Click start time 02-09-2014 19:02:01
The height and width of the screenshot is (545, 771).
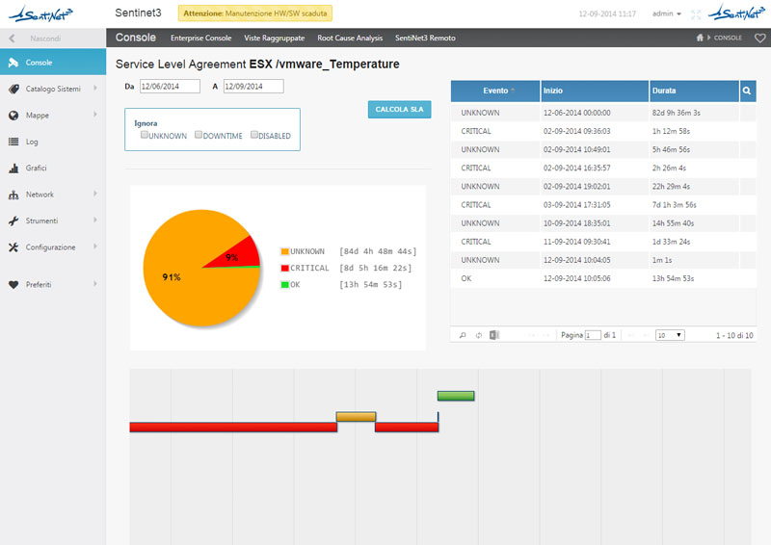(x=576, y=187)
